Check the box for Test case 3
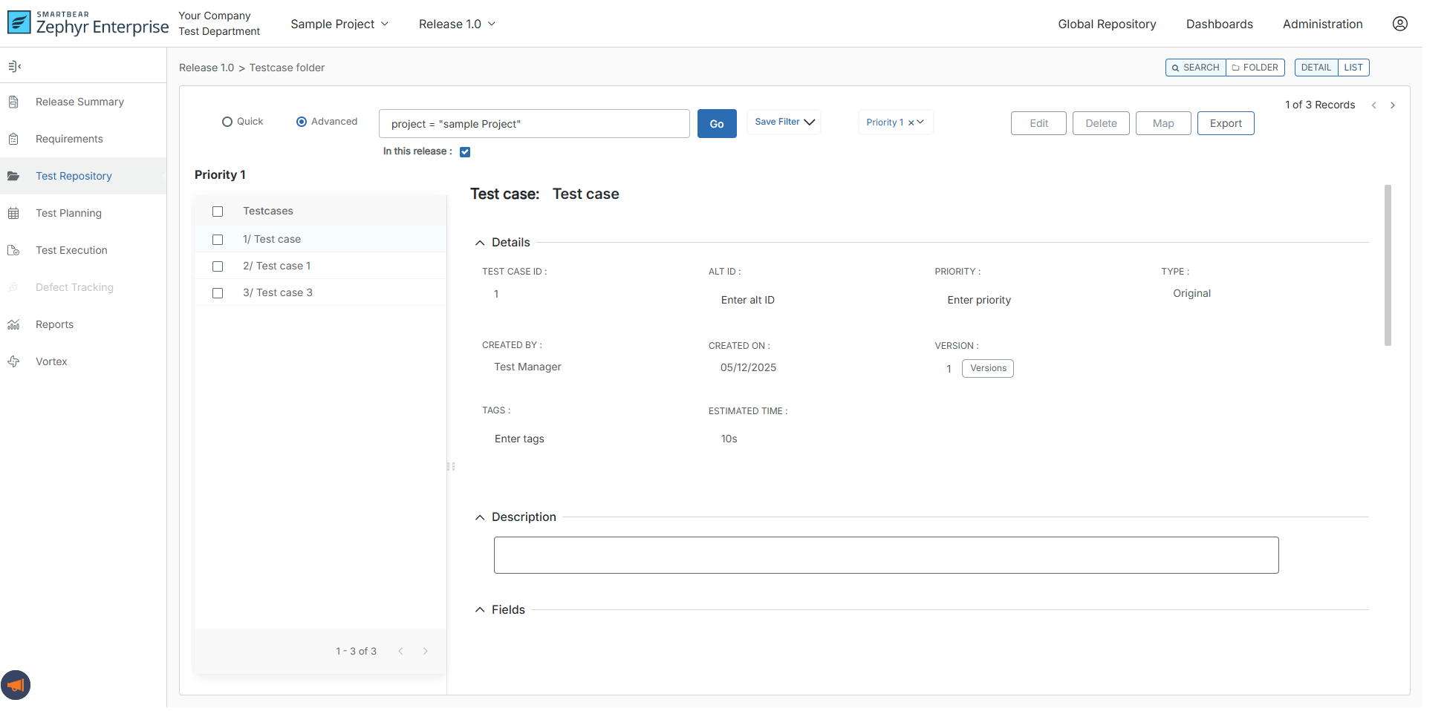The width and height of the screenshot is (1447, 711). [218, 293]
